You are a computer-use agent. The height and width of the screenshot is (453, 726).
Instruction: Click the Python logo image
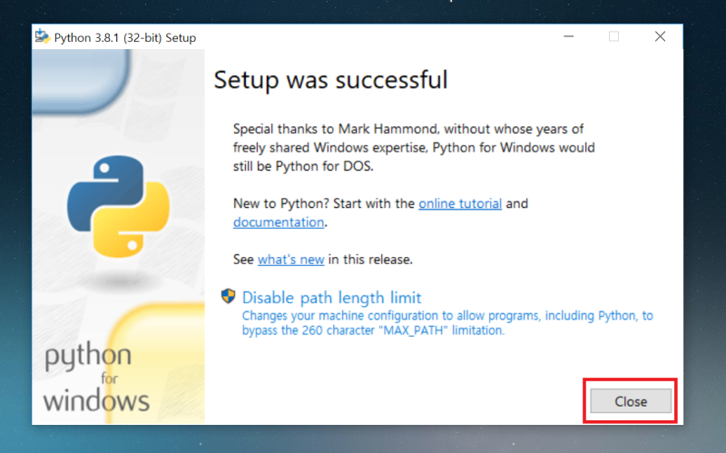coord(118,206)
